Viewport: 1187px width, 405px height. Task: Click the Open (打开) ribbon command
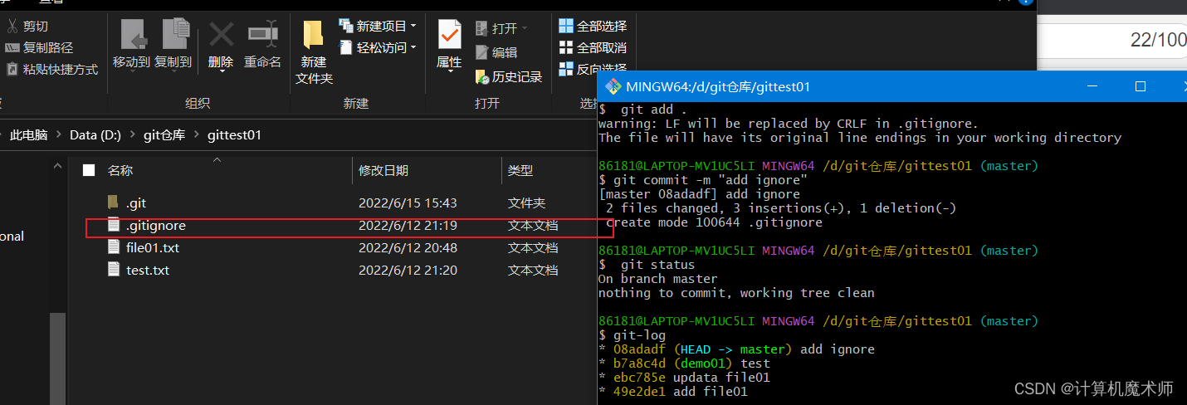pos(501,28)
